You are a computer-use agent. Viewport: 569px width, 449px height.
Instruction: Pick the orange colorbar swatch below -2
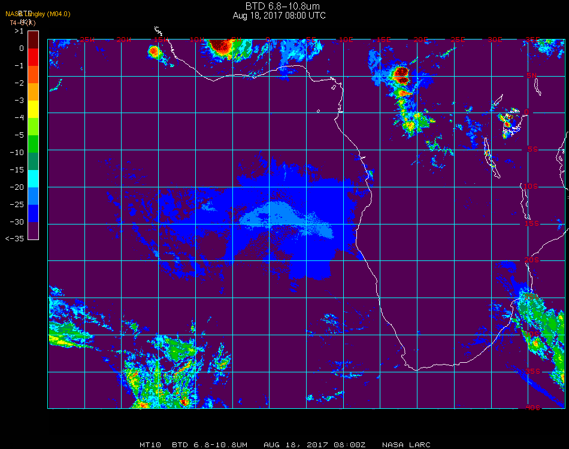[x=33, y=92]
